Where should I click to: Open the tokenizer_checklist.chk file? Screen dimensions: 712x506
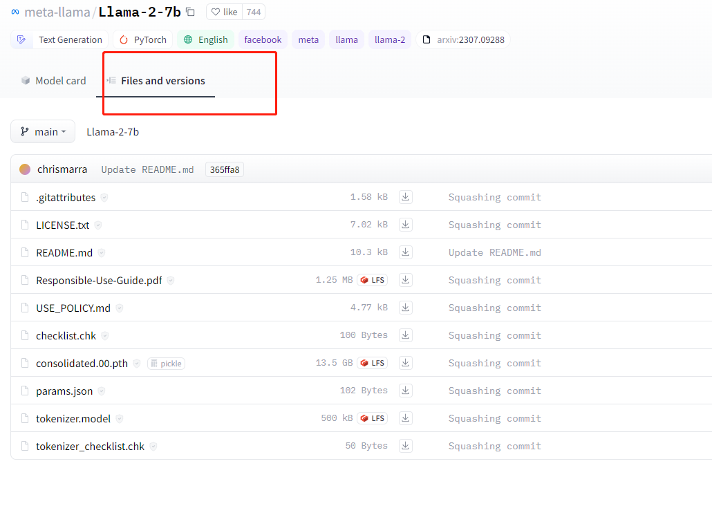tap(91, 447)
